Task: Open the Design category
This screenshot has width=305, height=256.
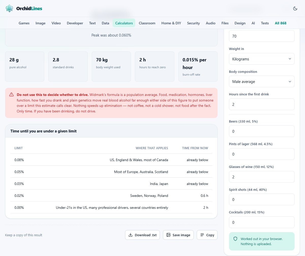Action: [x=240, y=23]
